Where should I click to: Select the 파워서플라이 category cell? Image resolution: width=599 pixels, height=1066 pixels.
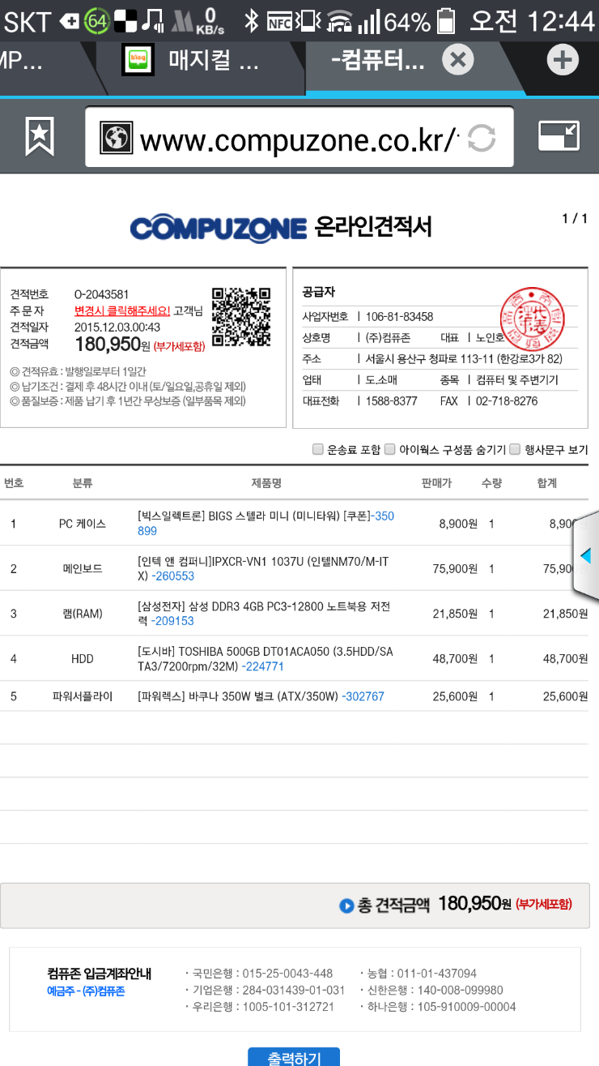[x=83, y=696]
